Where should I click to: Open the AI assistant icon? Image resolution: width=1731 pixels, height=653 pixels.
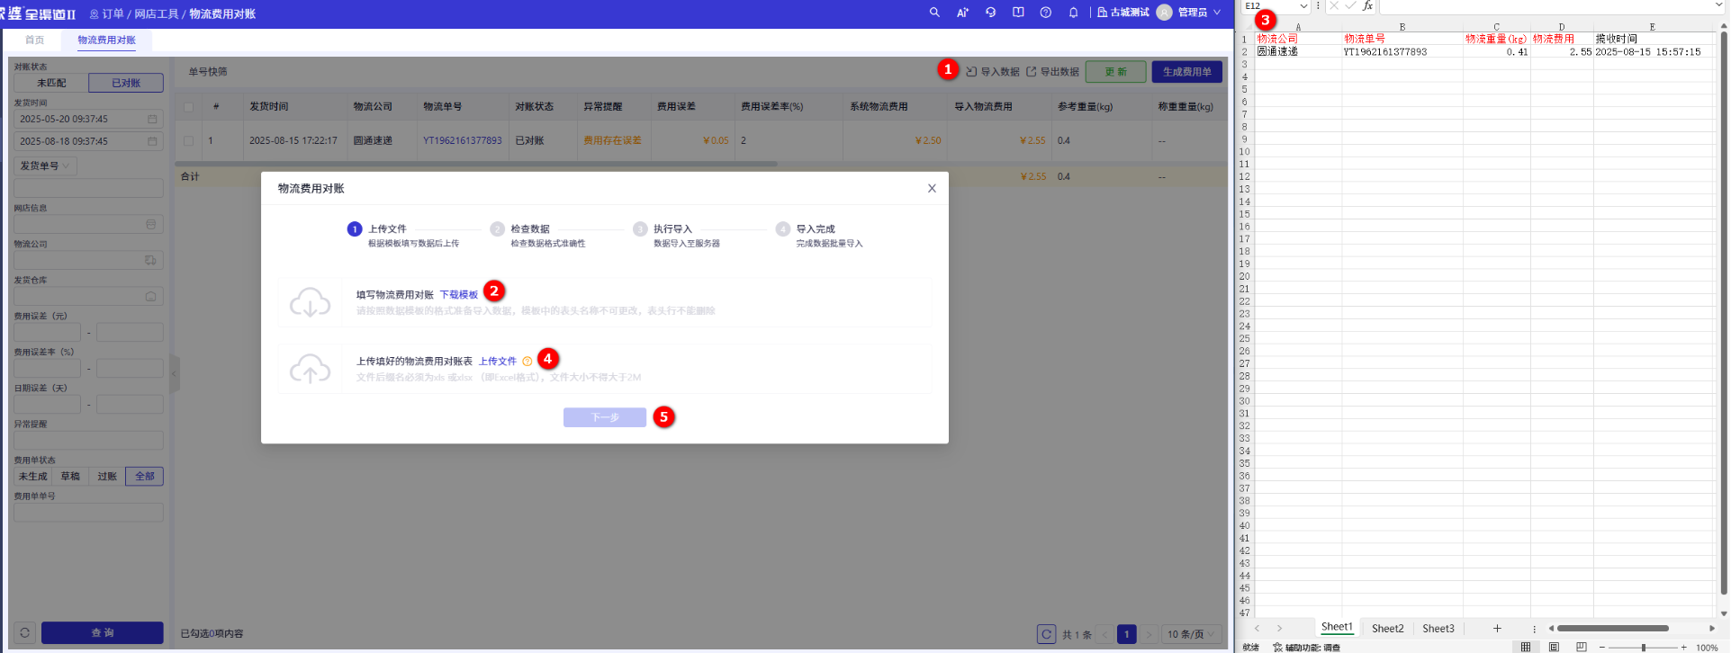962,13
